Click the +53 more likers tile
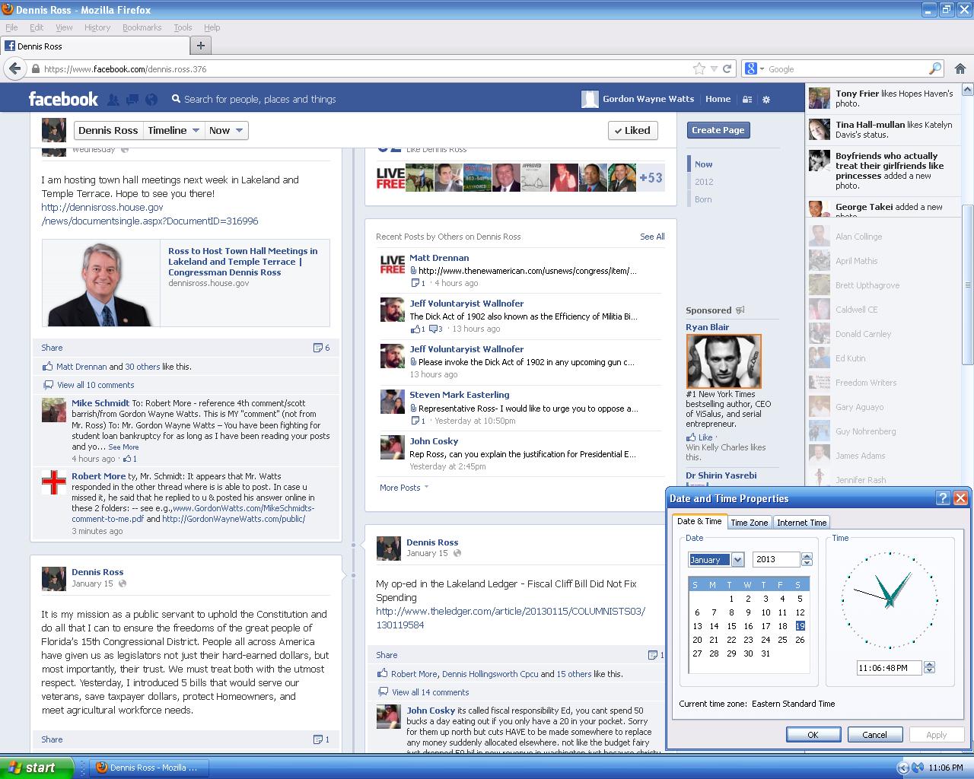 click(x=651, y=178)
